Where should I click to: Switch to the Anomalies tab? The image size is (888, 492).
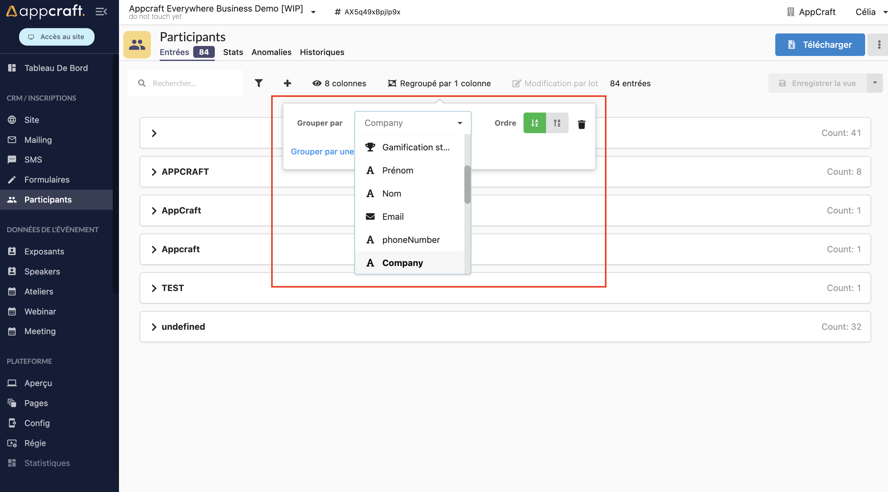(x=271, y=52)
